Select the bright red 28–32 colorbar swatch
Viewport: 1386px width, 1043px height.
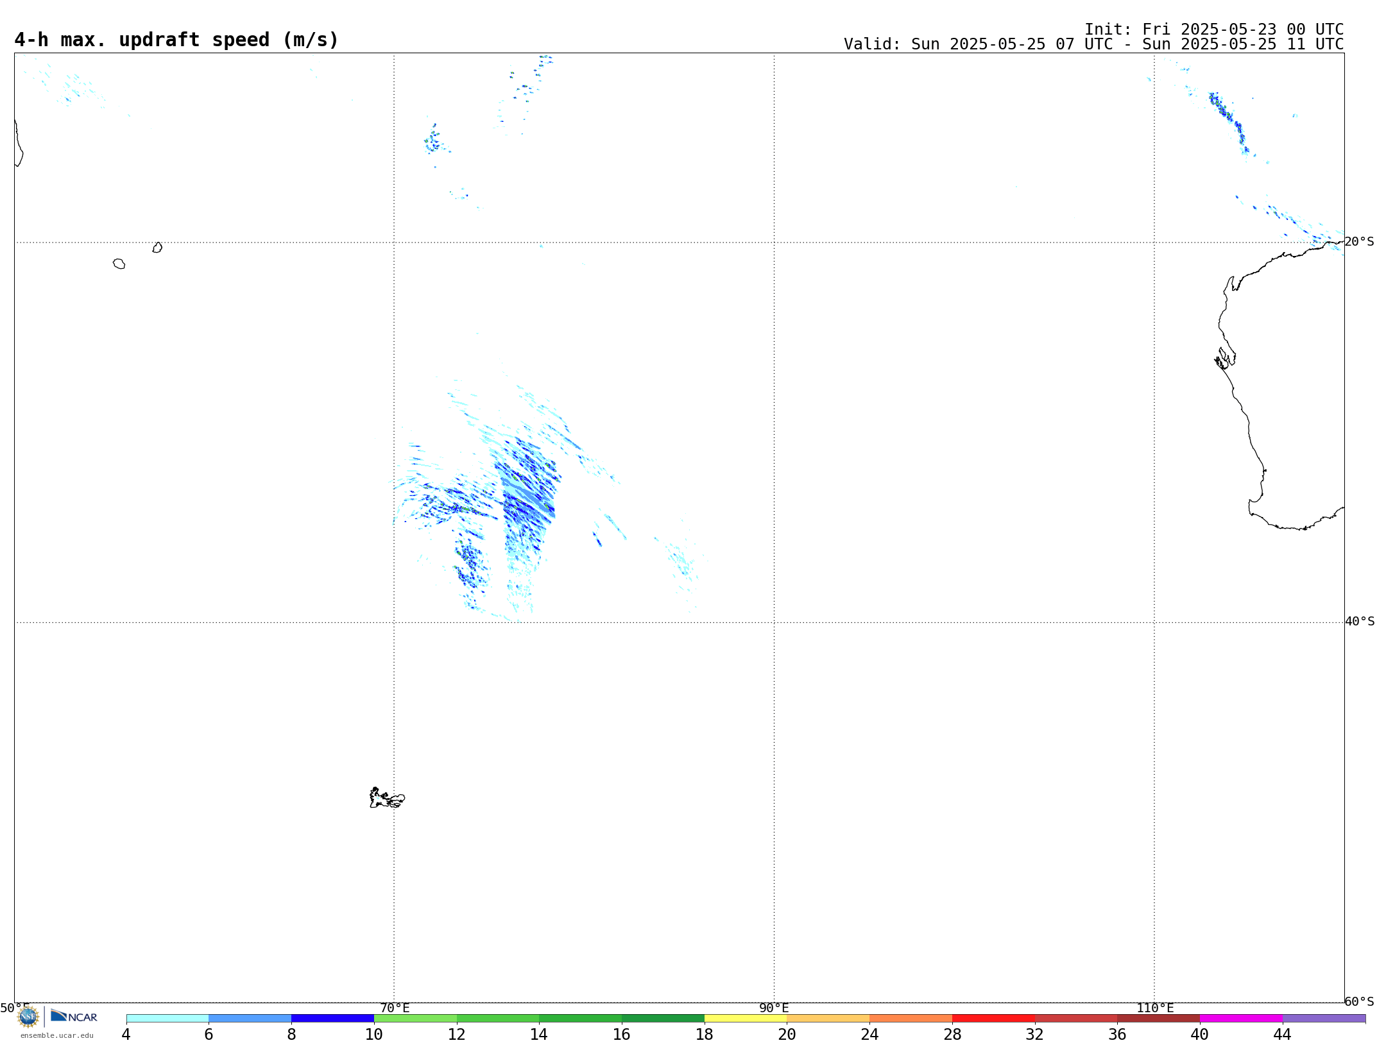coord(993,1018)
